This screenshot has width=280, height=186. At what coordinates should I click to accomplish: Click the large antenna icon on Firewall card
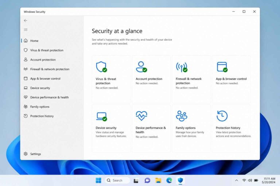tap(182, 67)
